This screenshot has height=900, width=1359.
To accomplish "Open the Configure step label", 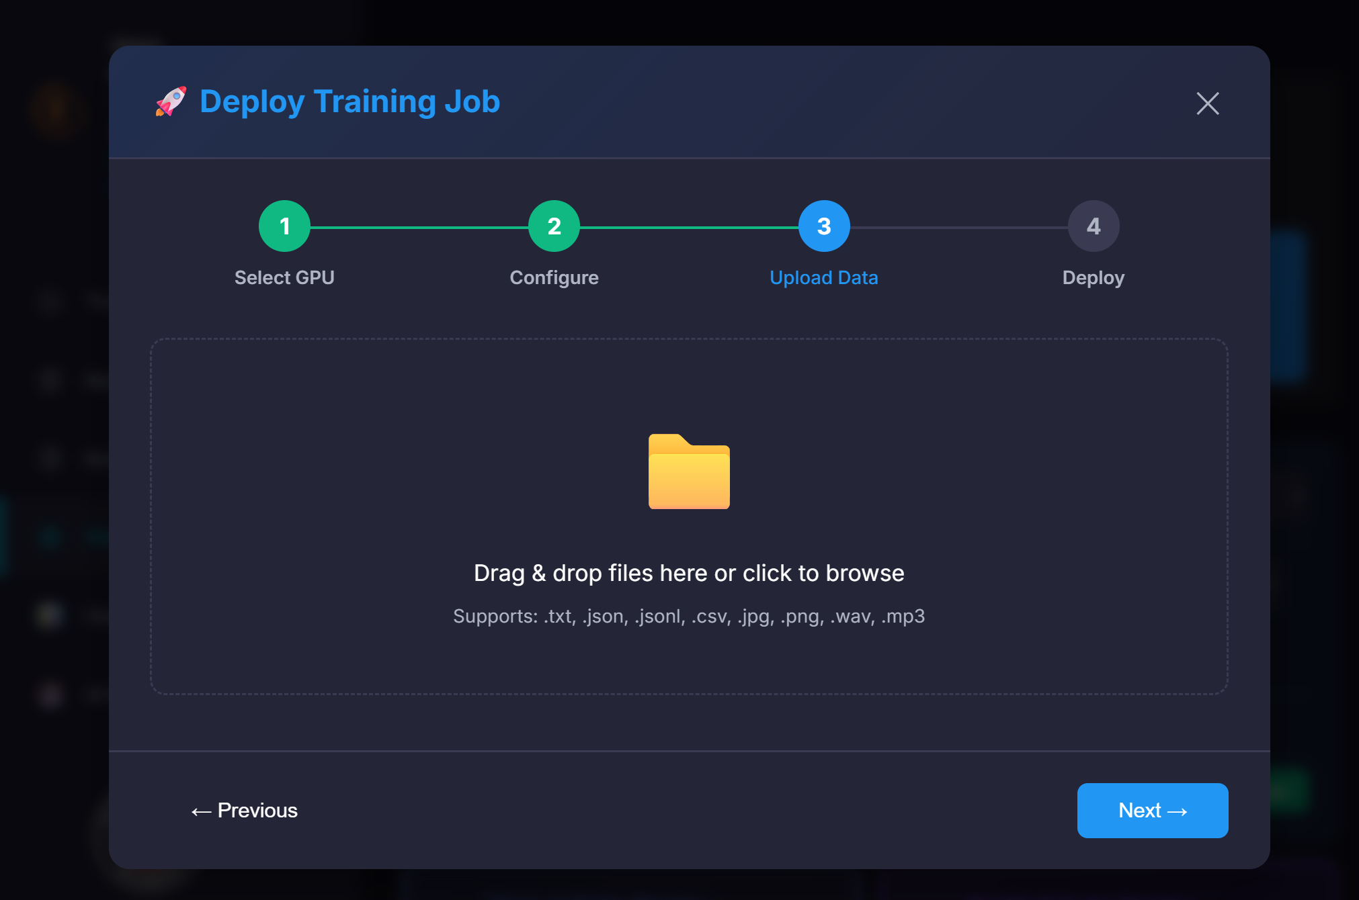I will pyautogui.click(x=554, y=277).
